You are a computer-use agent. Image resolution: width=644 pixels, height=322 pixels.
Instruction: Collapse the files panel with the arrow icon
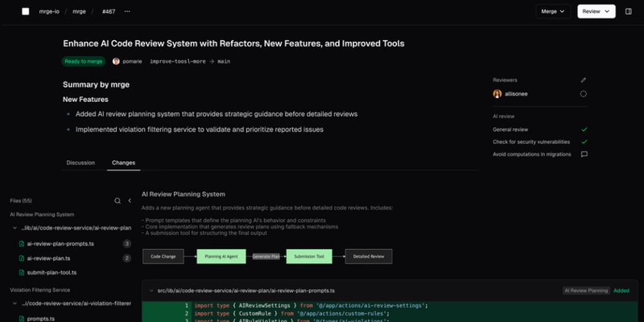(130, 201)
